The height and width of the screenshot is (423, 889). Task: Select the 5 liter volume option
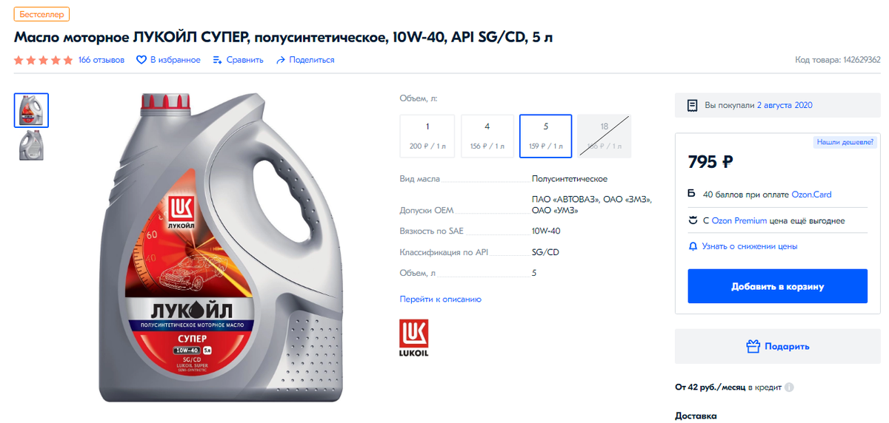(x=546, y=136)
